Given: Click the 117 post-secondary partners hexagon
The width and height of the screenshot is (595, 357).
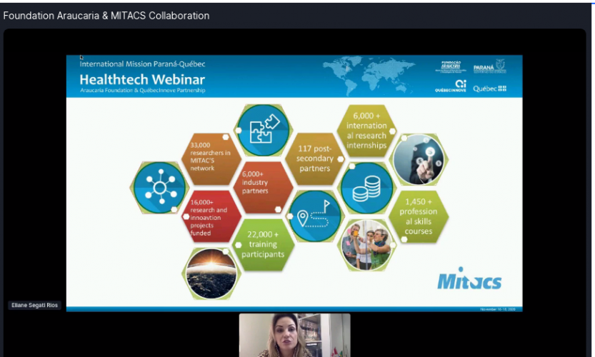Looking at the screenshot, I should 314,159.
